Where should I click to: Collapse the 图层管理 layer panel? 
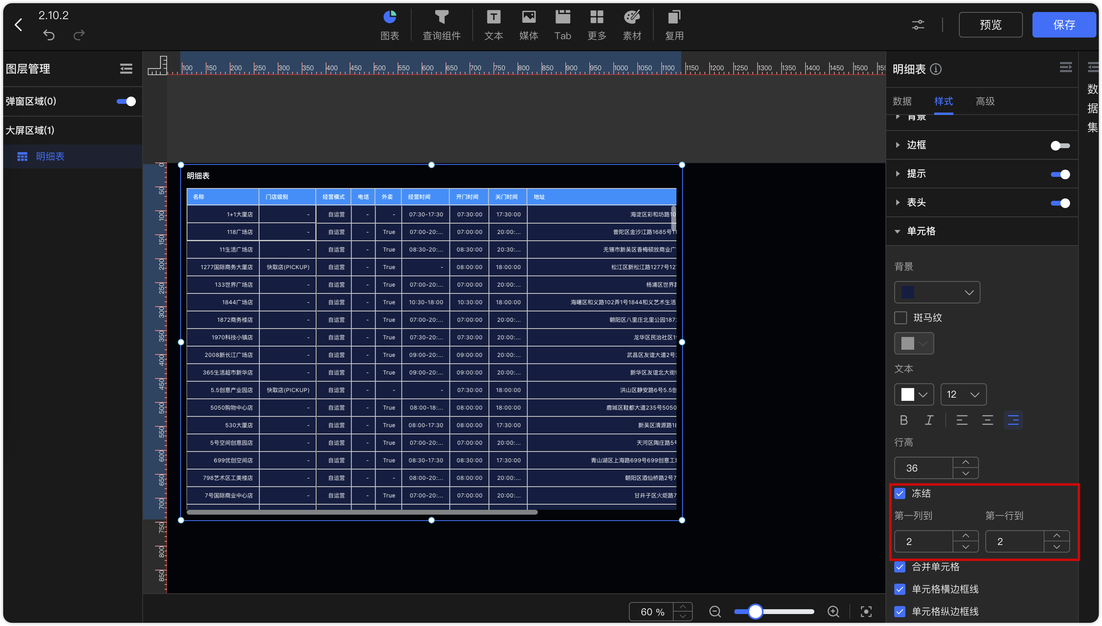[126, 69]
